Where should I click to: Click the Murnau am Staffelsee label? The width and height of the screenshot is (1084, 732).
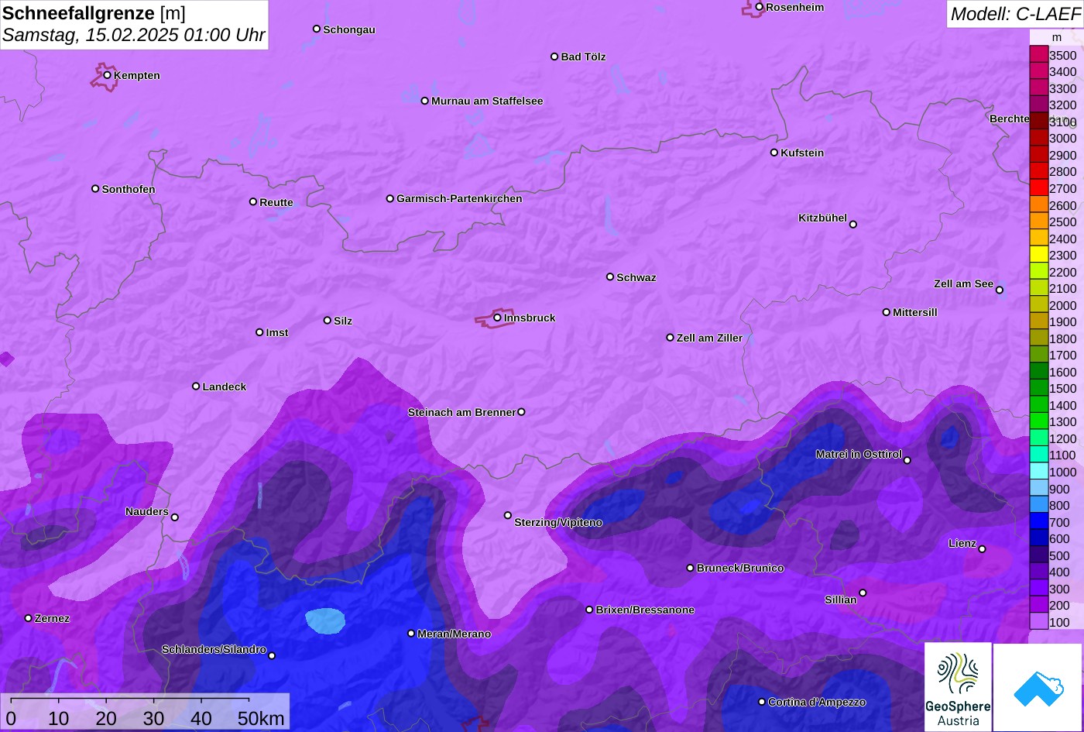pyautogui.click(x=487, y=101)
